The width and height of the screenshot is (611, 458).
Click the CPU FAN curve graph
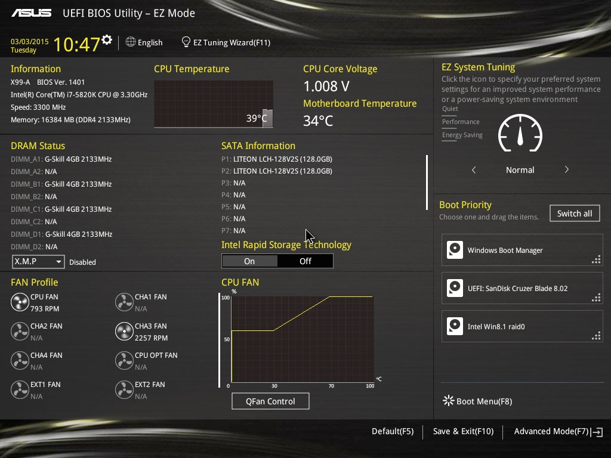click(x=303, y=339)
